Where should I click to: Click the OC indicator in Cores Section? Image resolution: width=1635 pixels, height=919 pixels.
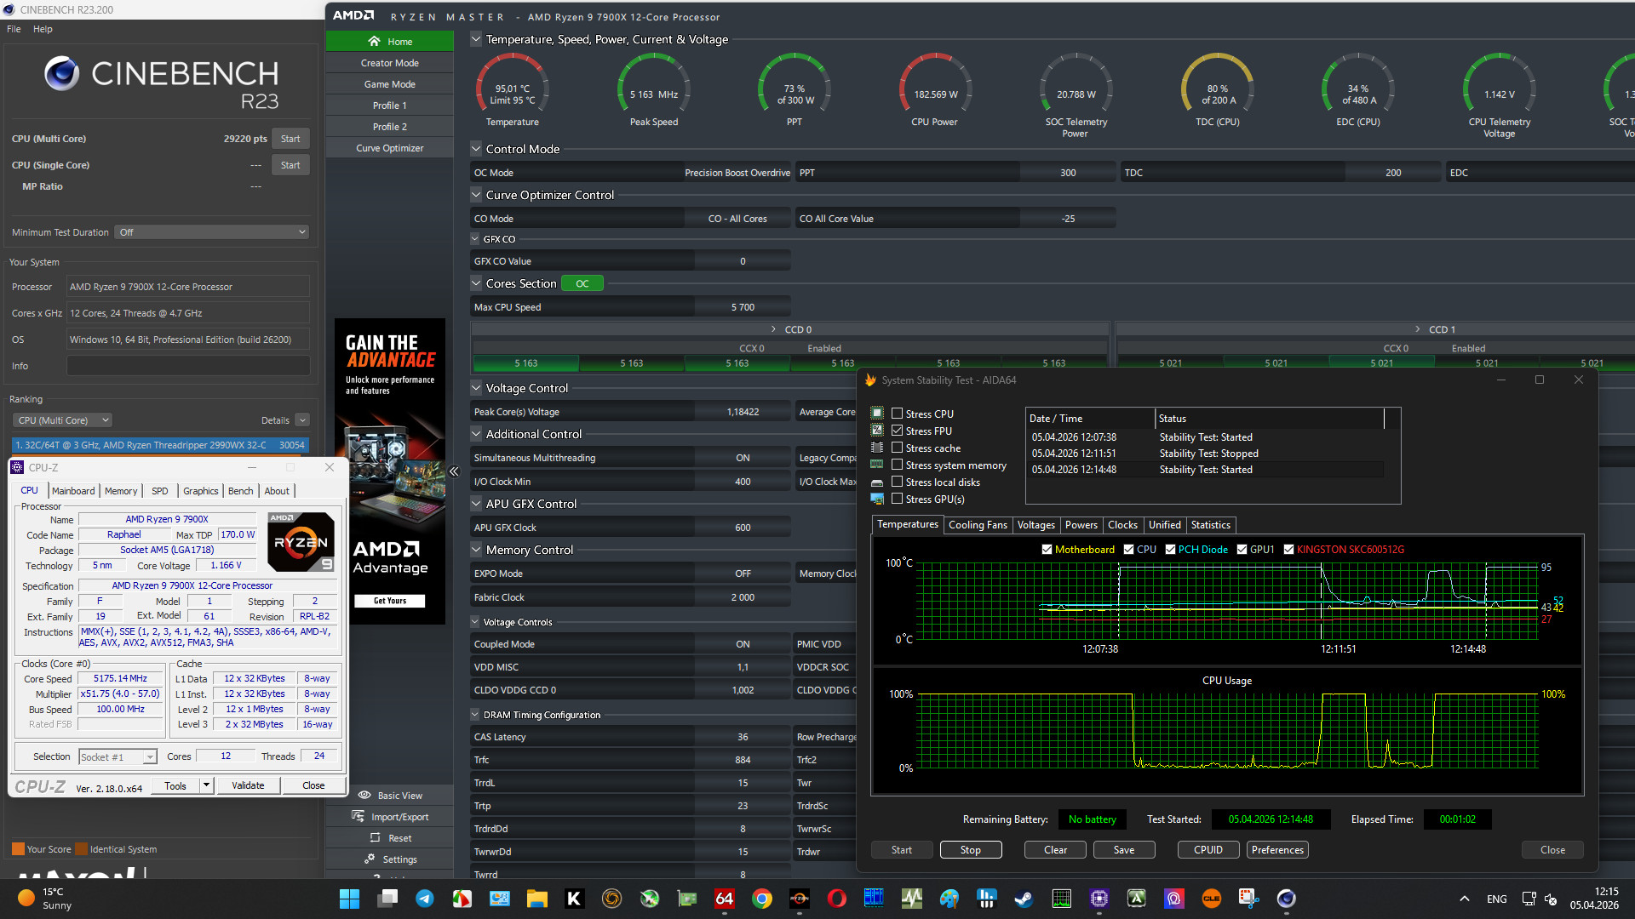click(x=582, y=283)
